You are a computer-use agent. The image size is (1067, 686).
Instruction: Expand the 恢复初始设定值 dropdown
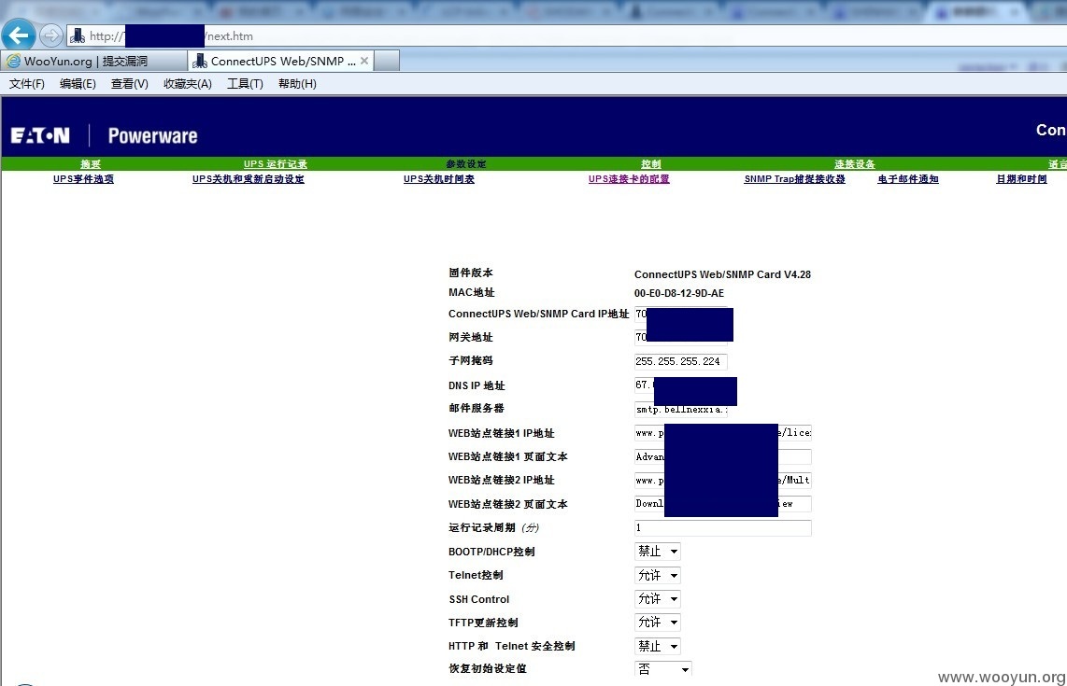pos(662,669)
